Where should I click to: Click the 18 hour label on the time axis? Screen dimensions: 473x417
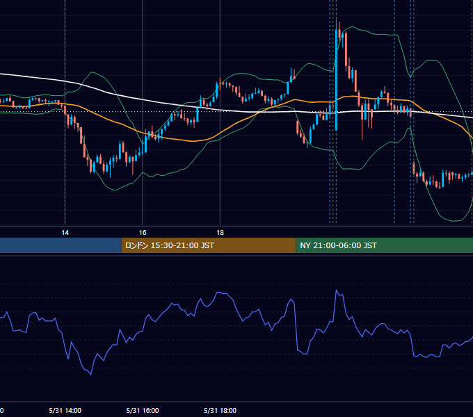(x=221, y=233)
